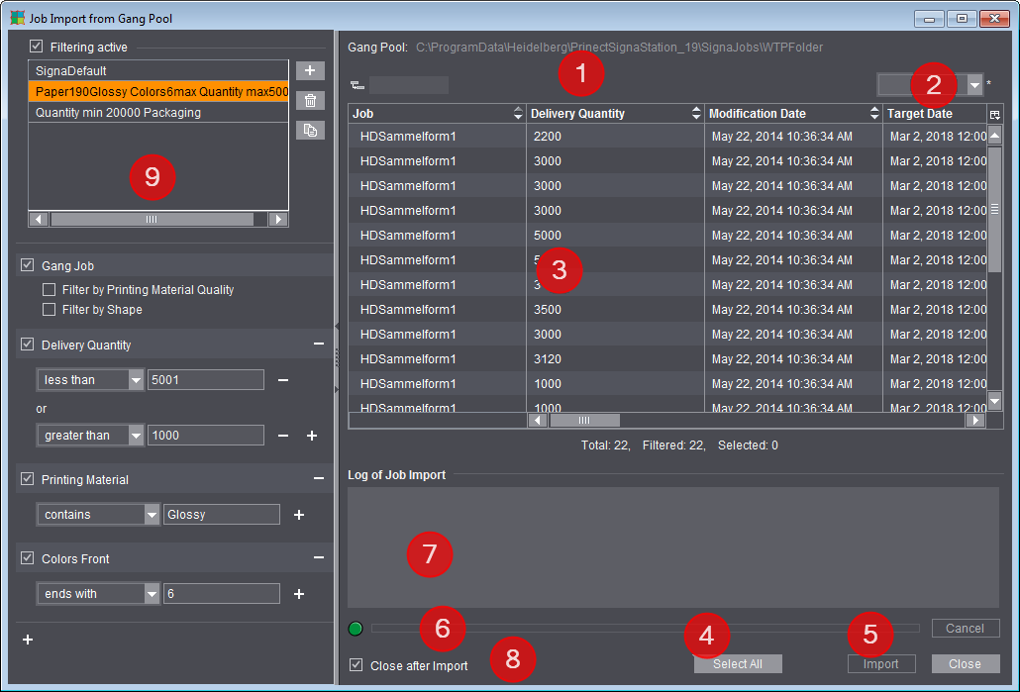Open the table column configuration icon
The image size is (1020, 692).
pos(994,114)
